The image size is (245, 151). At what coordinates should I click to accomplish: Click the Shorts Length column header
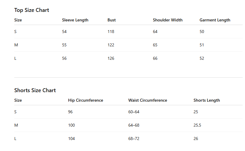click(207, 100)
